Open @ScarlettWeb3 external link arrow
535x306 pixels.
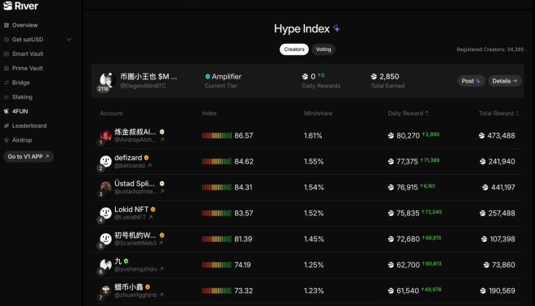[x=160, y=243]
